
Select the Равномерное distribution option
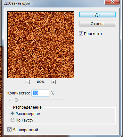(12, 113)
